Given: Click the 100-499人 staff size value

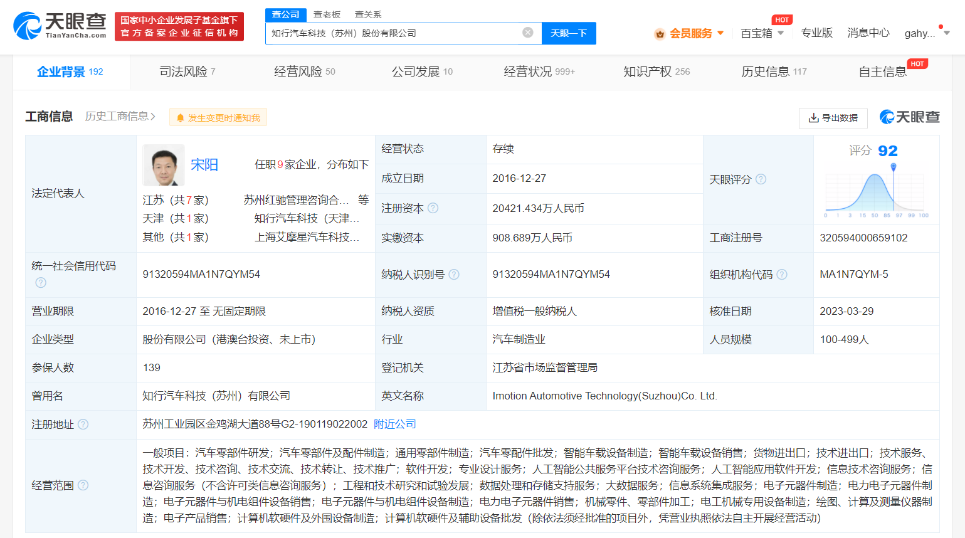Looking at the screenshot, I should pos(844,339).
